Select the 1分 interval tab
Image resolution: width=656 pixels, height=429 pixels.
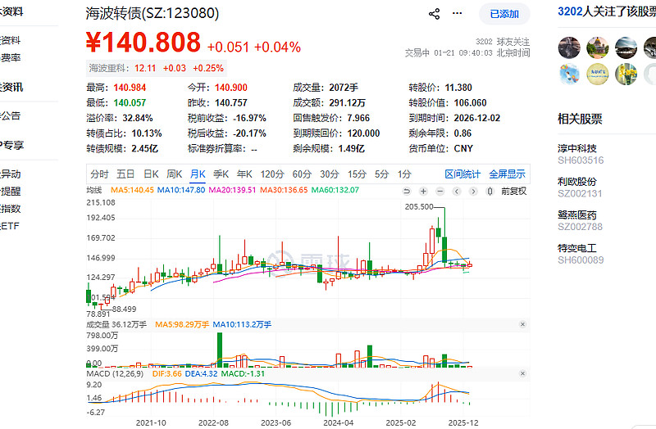point(404,174)
